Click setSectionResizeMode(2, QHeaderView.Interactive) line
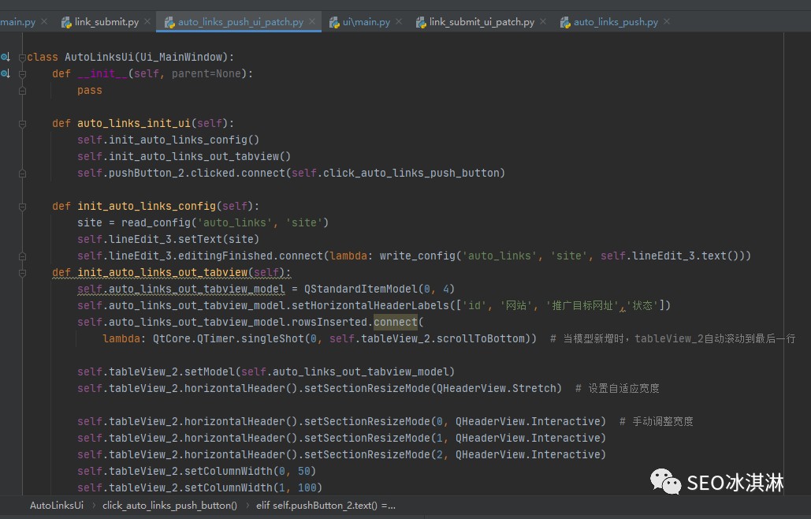Viewport: 811px width, 519px height. click(341, 454)
